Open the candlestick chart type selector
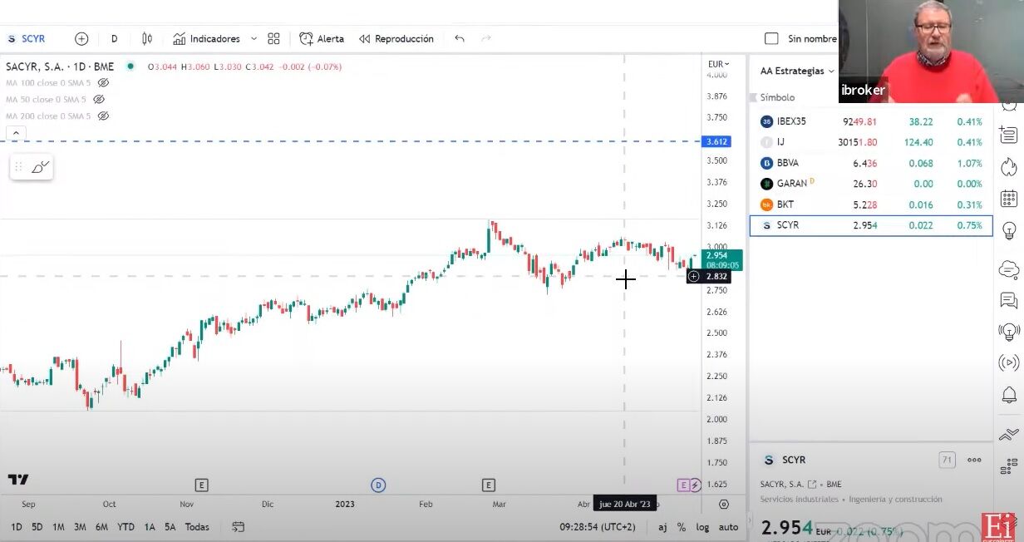This screenshot has height=542, width=1024. click(x=147, y=39)
